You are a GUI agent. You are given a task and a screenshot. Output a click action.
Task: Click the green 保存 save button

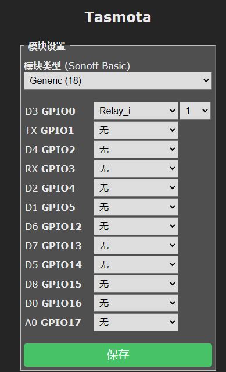[x=118, y=355]
